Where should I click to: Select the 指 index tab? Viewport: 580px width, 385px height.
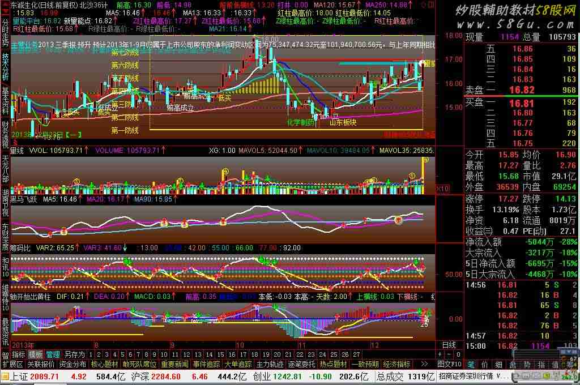pos(541,365)
